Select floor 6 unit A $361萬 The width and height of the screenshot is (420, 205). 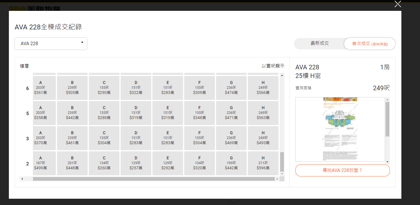[x=40, y=88]
